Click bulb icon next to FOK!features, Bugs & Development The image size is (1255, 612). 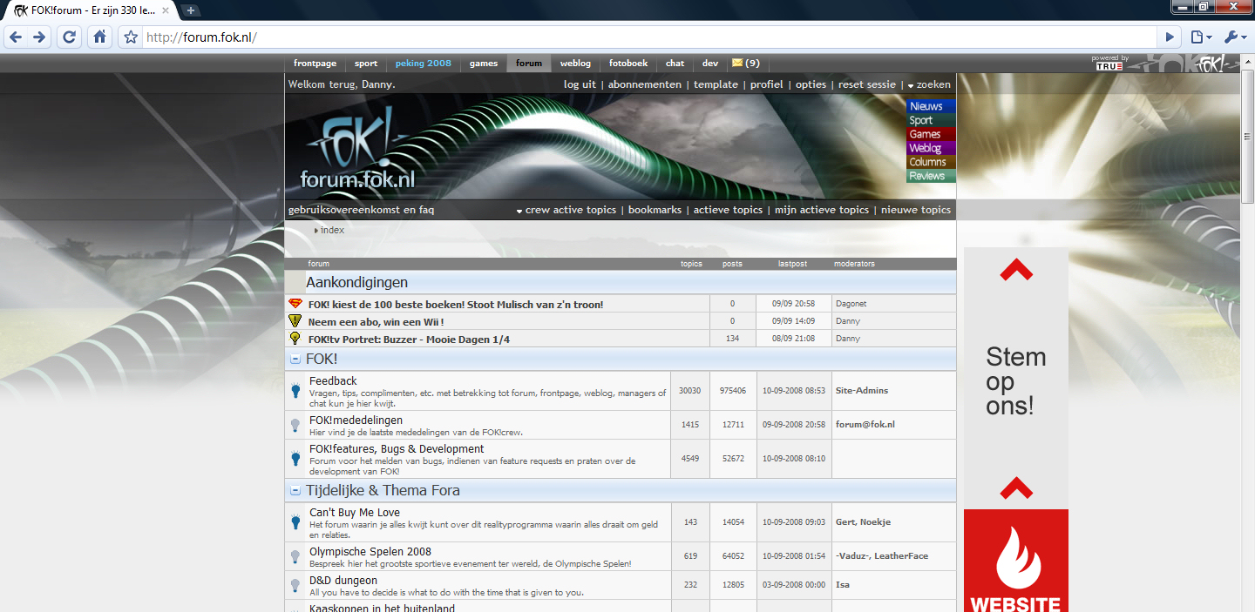click(x=295, y=458)
